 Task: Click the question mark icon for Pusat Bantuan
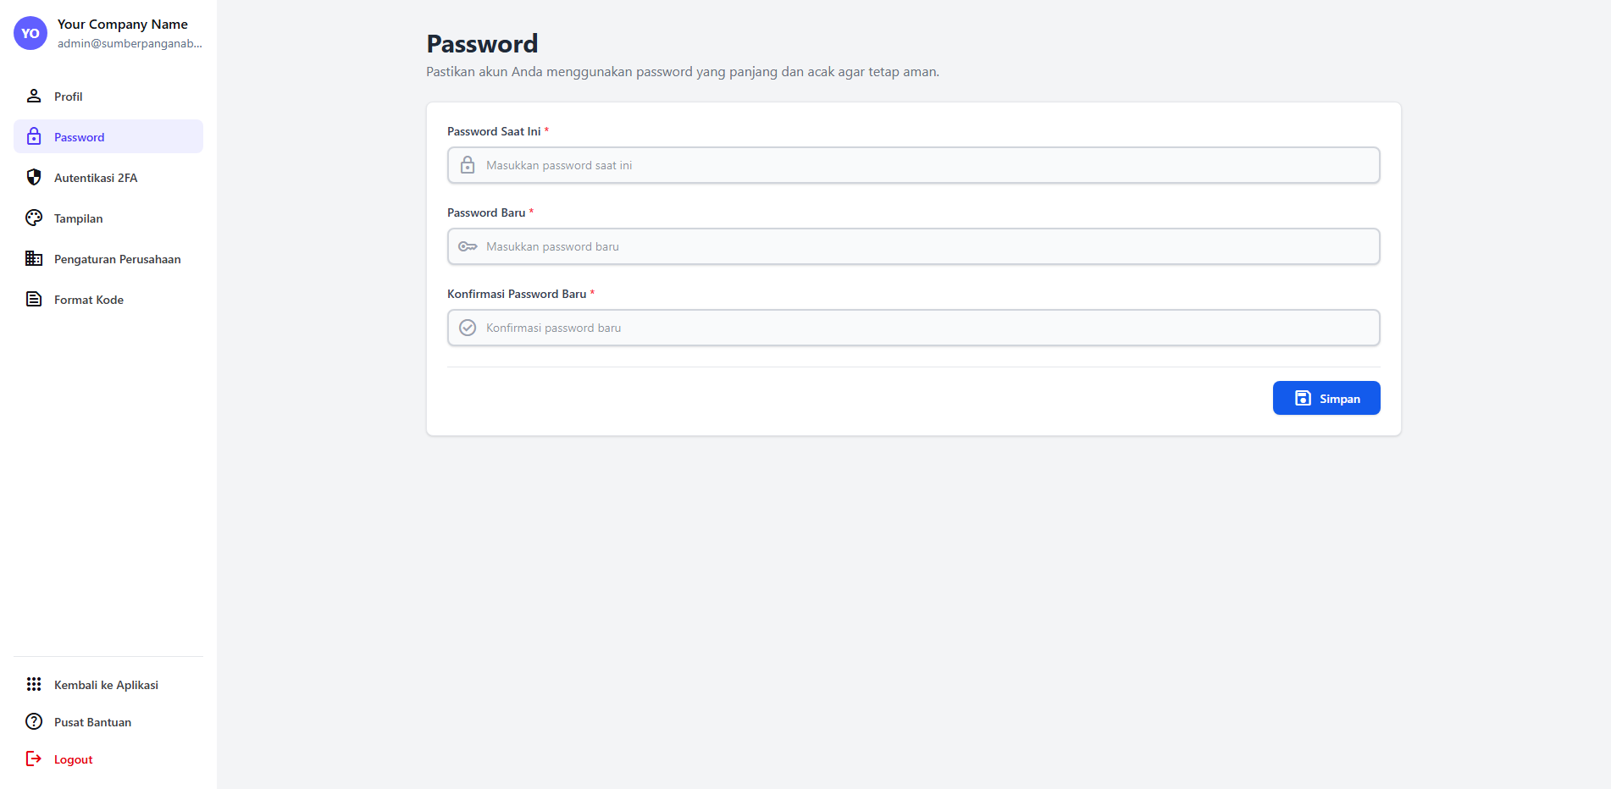click(33, 721)
